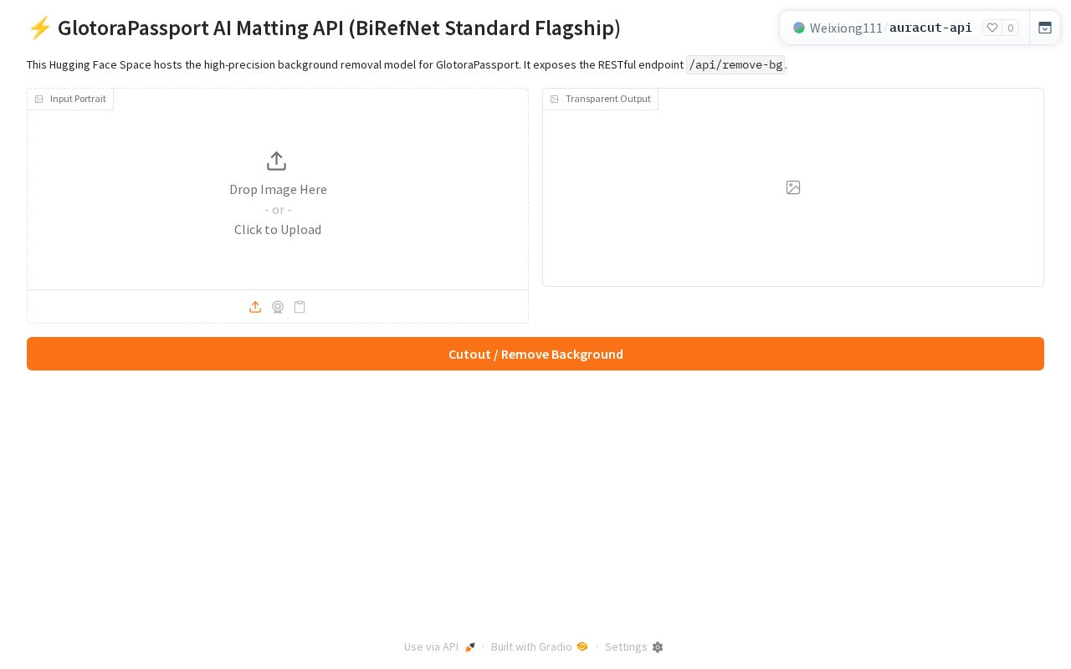Click the Input Portrait label text

click(x=78, y=99)
